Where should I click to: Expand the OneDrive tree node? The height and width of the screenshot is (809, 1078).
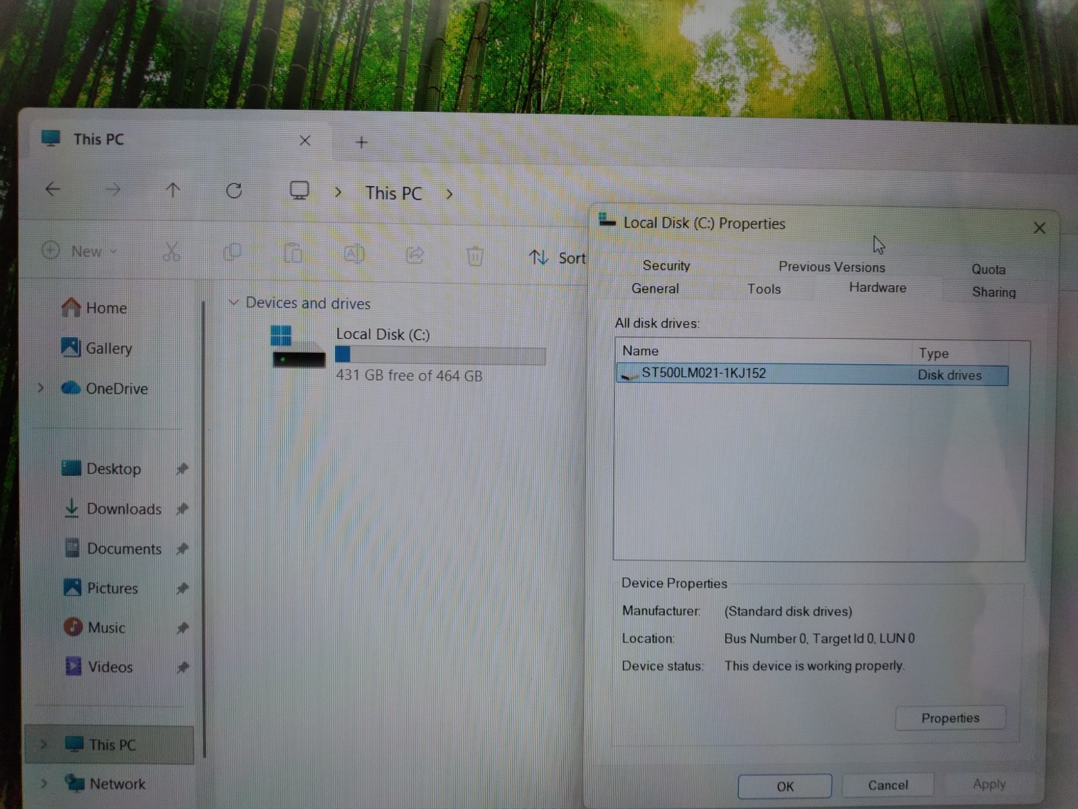click(41, 388)
